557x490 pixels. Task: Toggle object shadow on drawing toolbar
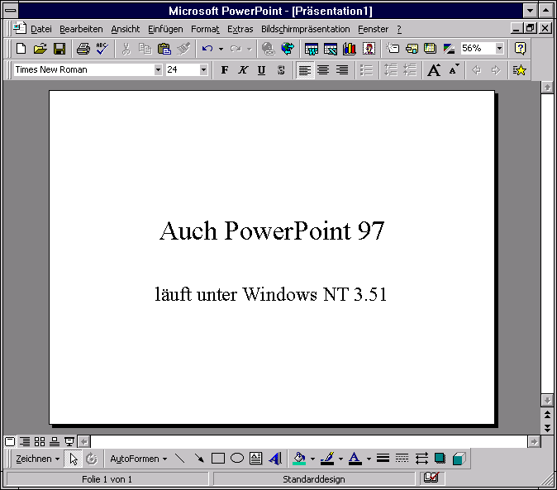(x=440, y=459)
